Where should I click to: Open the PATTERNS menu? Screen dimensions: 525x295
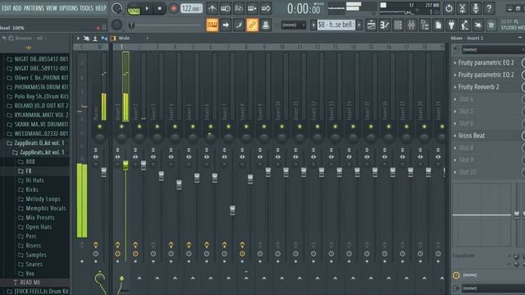[x=34, y=8]
